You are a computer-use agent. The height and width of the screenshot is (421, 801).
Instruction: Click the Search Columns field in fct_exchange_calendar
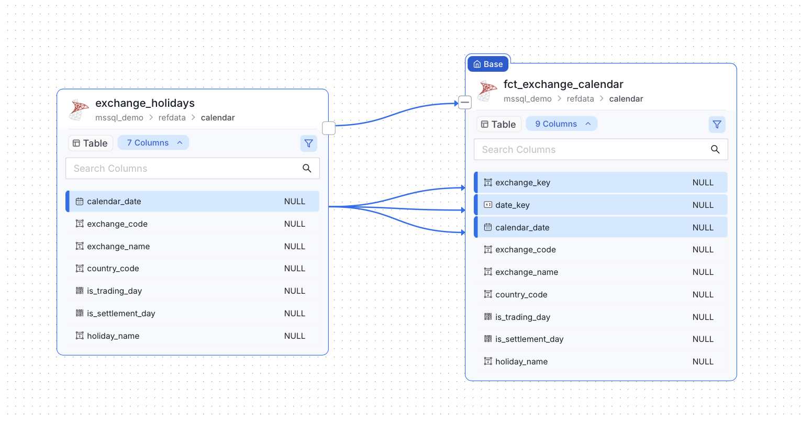coord(601,149)
